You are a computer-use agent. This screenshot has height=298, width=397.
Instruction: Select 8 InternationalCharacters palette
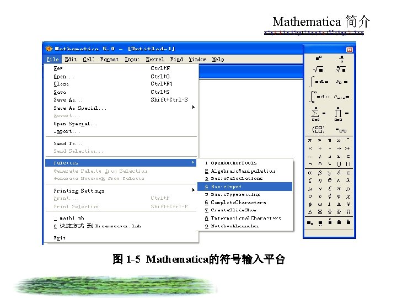[x=245, y=218]
